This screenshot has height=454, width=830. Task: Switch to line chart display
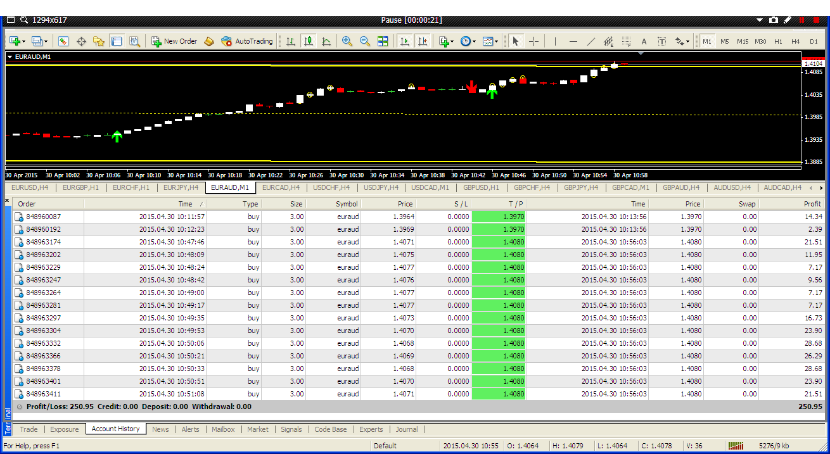tap(326, 41)
